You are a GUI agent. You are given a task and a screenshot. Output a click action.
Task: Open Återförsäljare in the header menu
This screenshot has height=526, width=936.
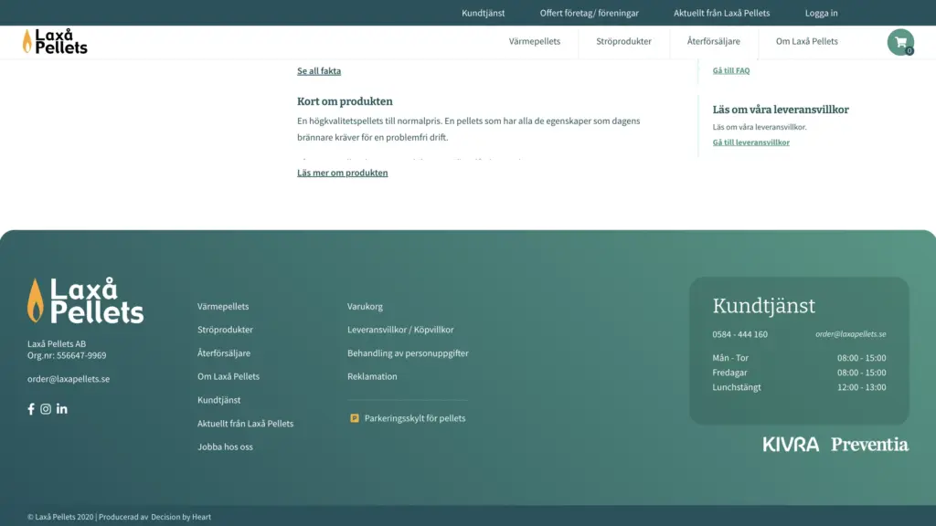713,41
